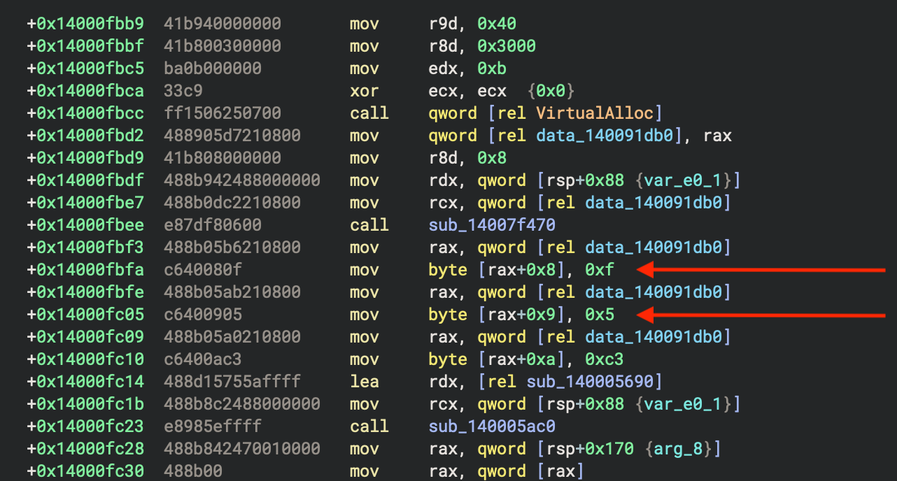
Task: Select the address +0x14000fbbf
Action: click(85, 46)
